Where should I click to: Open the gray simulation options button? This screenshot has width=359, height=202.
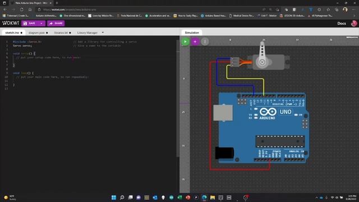[x=205, y=42]
